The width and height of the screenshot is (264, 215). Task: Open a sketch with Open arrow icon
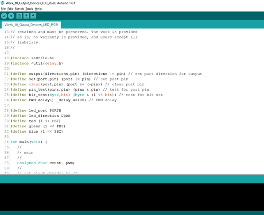point(26,16)
